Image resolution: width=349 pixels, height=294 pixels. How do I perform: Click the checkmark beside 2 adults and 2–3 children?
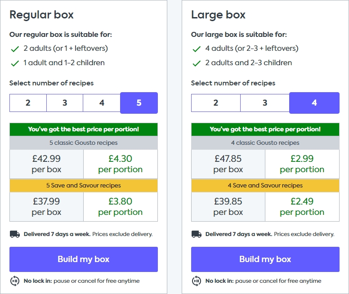pyautogui.click(x=197, y=63)
